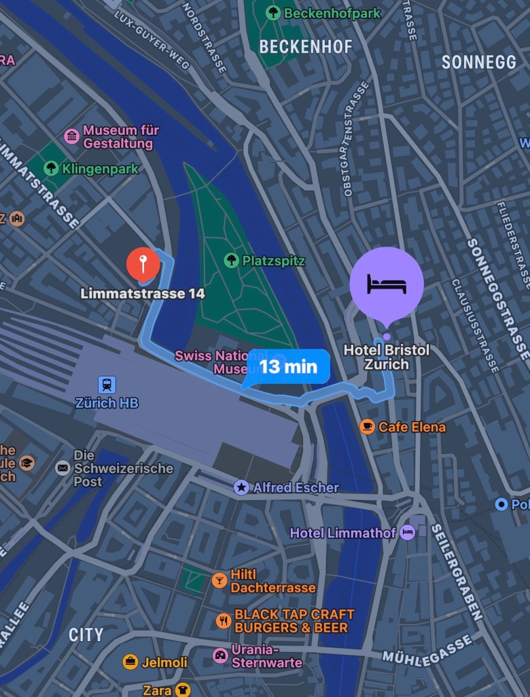The width and height of the screenshot is (530, 697).
Task: Open the Beckenhofpark tree icon
Action: point(273,13)
